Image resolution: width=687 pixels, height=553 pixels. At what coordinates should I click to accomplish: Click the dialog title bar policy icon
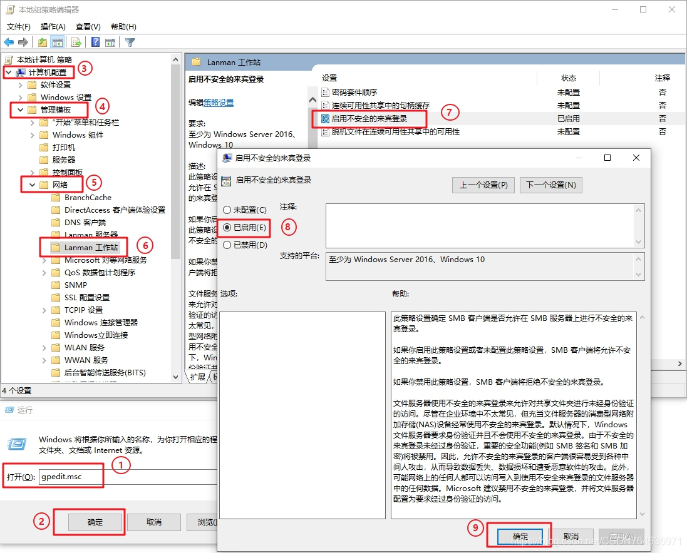coord(227,158)
